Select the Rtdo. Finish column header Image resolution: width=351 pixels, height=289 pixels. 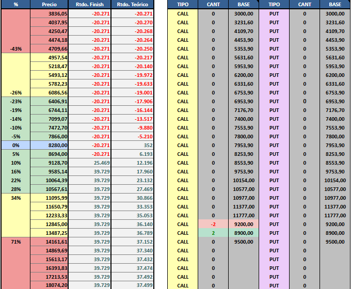89,4
